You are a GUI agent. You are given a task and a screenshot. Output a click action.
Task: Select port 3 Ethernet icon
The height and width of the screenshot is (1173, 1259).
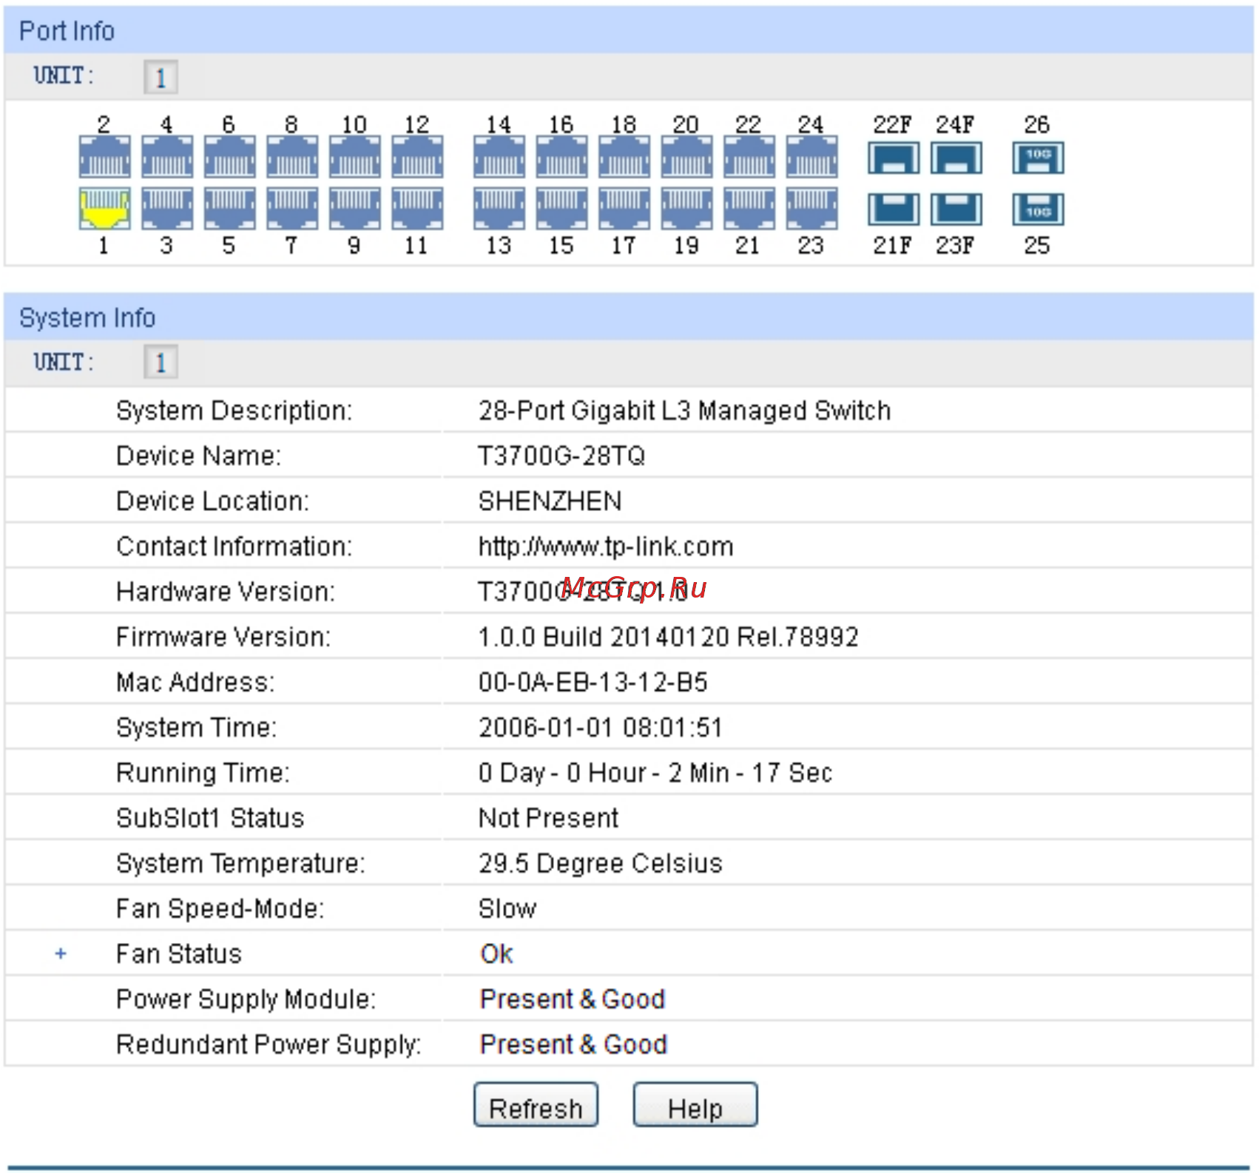pos(167,209)
